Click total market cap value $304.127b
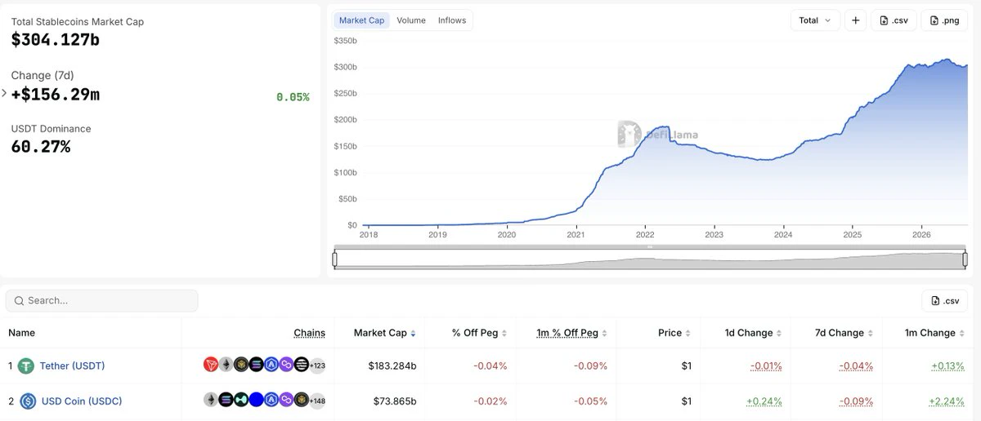The height and width of the screenshot is (421, 981). click(x=56, y=39)
